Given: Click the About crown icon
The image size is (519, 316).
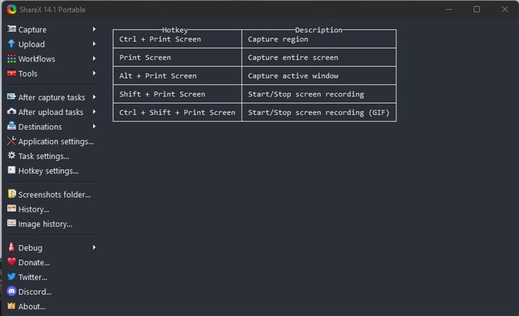Looking at the screenshot, I should point(11,306).
